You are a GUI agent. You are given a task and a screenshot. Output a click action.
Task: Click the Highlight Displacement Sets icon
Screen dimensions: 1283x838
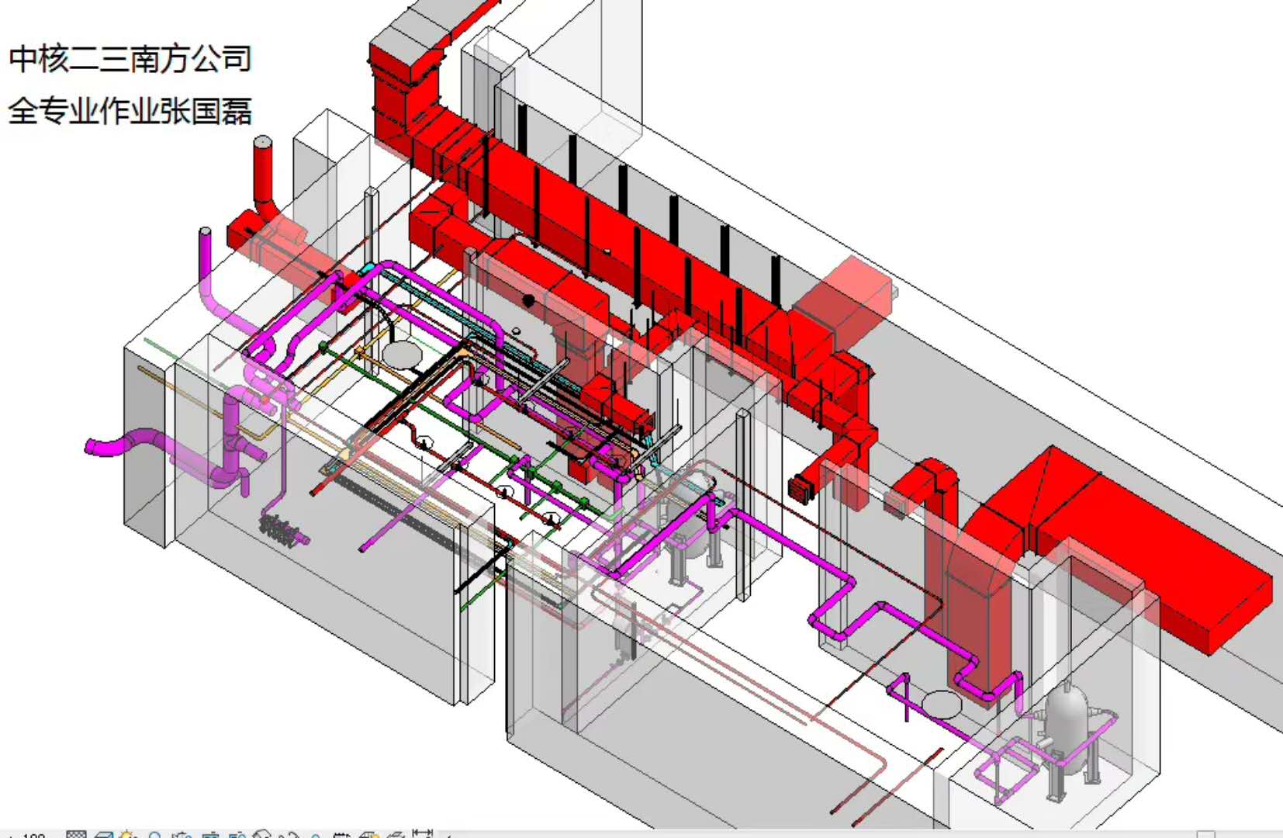coord(396,835)
